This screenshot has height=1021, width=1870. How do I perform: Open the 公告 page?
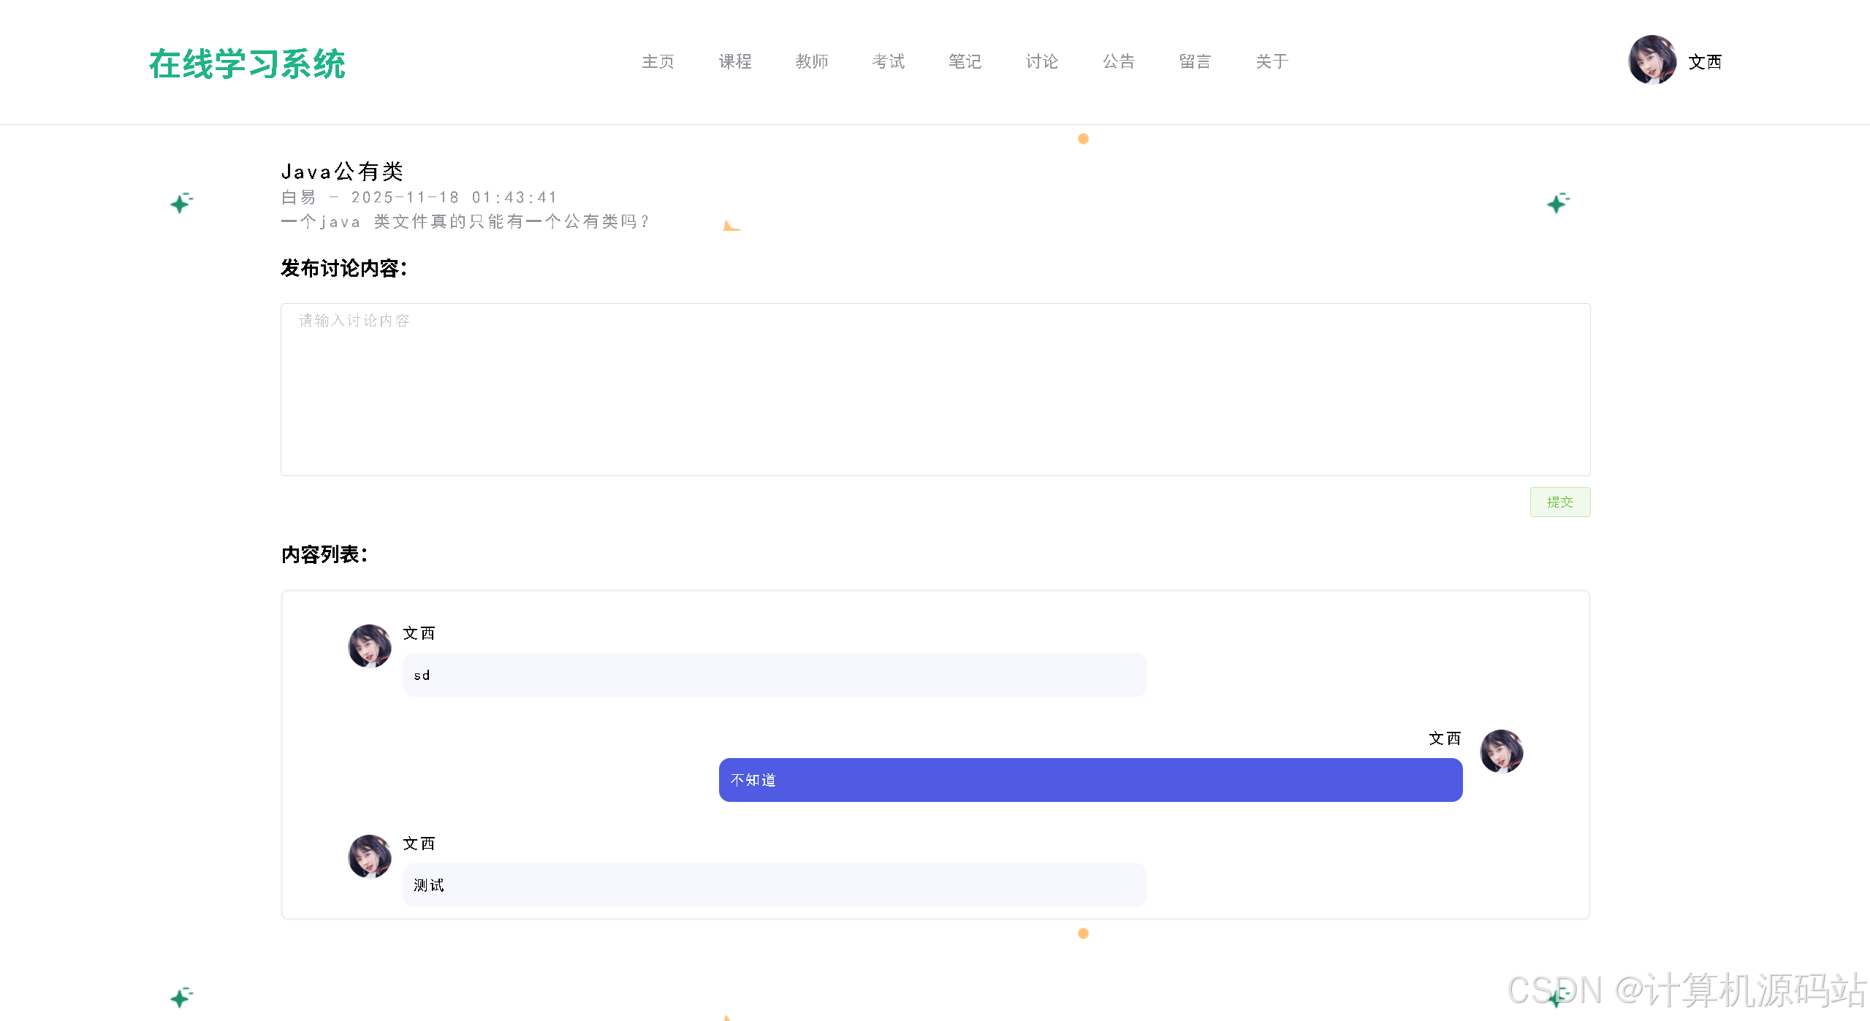click(x=1118, y=61)
